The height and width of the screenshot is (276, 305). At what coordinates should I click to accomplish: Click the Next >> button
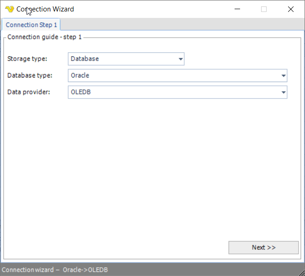(x=263, y=248)
